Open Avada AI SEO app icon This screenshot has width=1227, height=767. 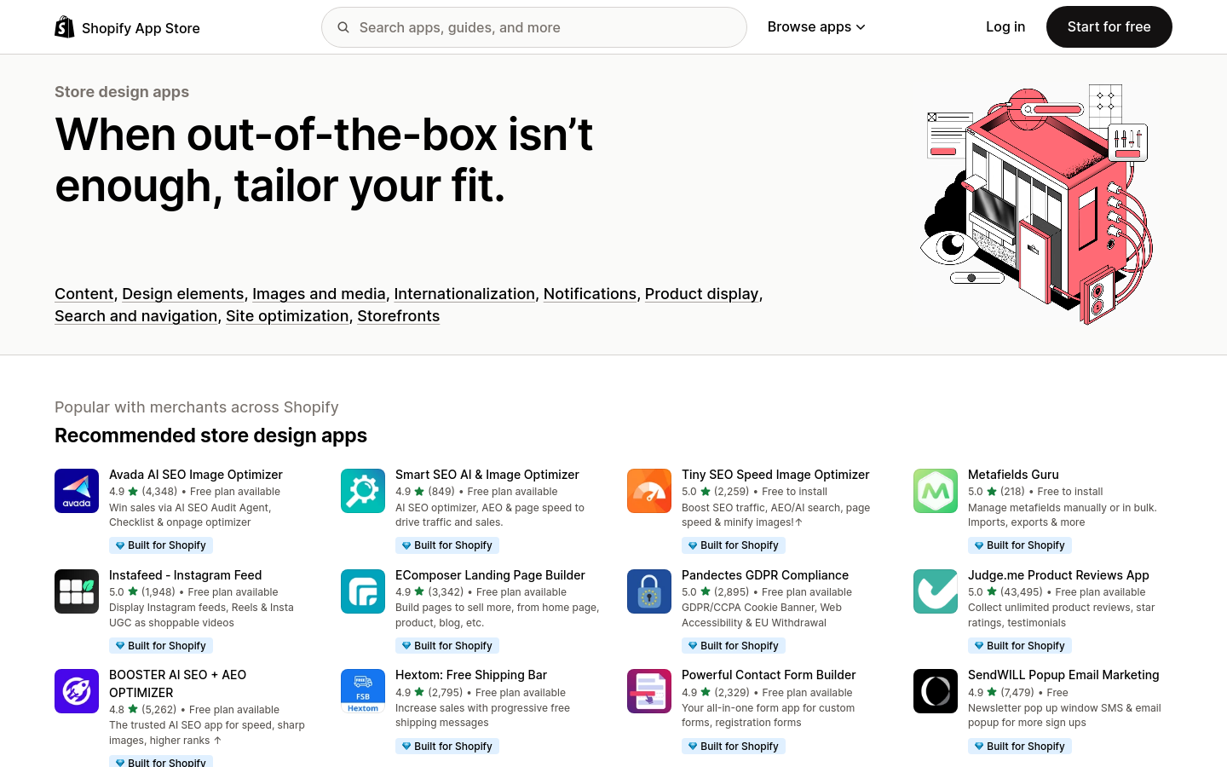pos(77,491)
